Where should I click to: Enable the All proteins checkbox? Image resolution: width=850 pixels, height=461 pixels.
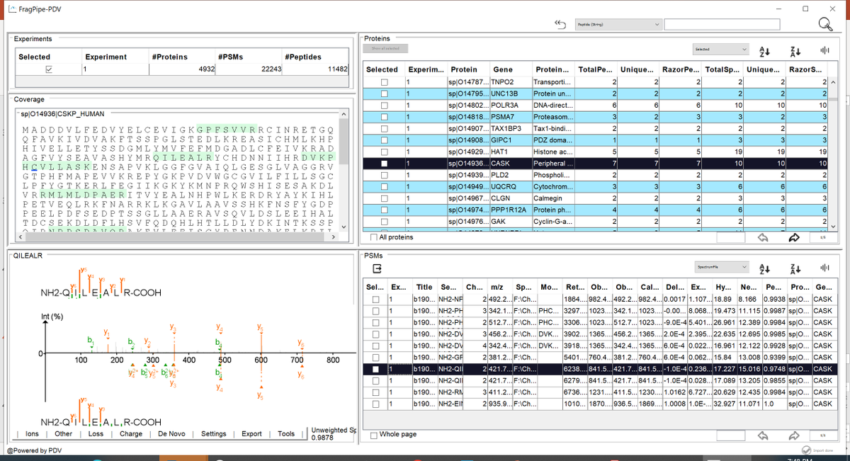click(x=375, y=237)
